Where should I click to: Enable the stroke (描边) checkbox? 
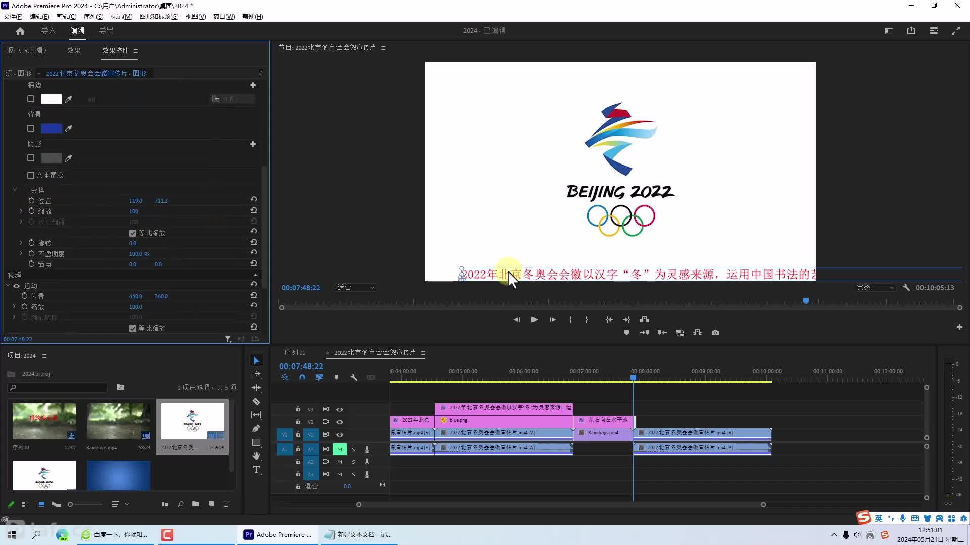(31, 99)
